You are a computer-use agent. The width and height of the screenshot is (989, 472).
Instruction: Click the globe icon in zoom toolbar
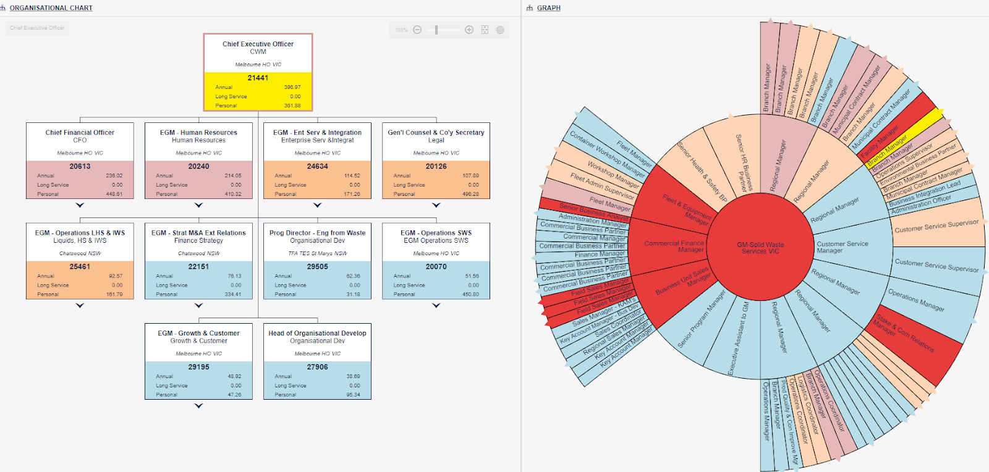500,30
